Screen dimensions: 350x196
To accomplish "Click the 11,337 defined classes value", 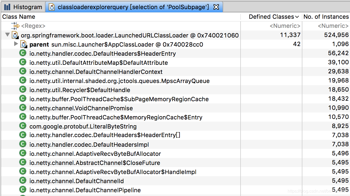I will [x=290, y=35].
